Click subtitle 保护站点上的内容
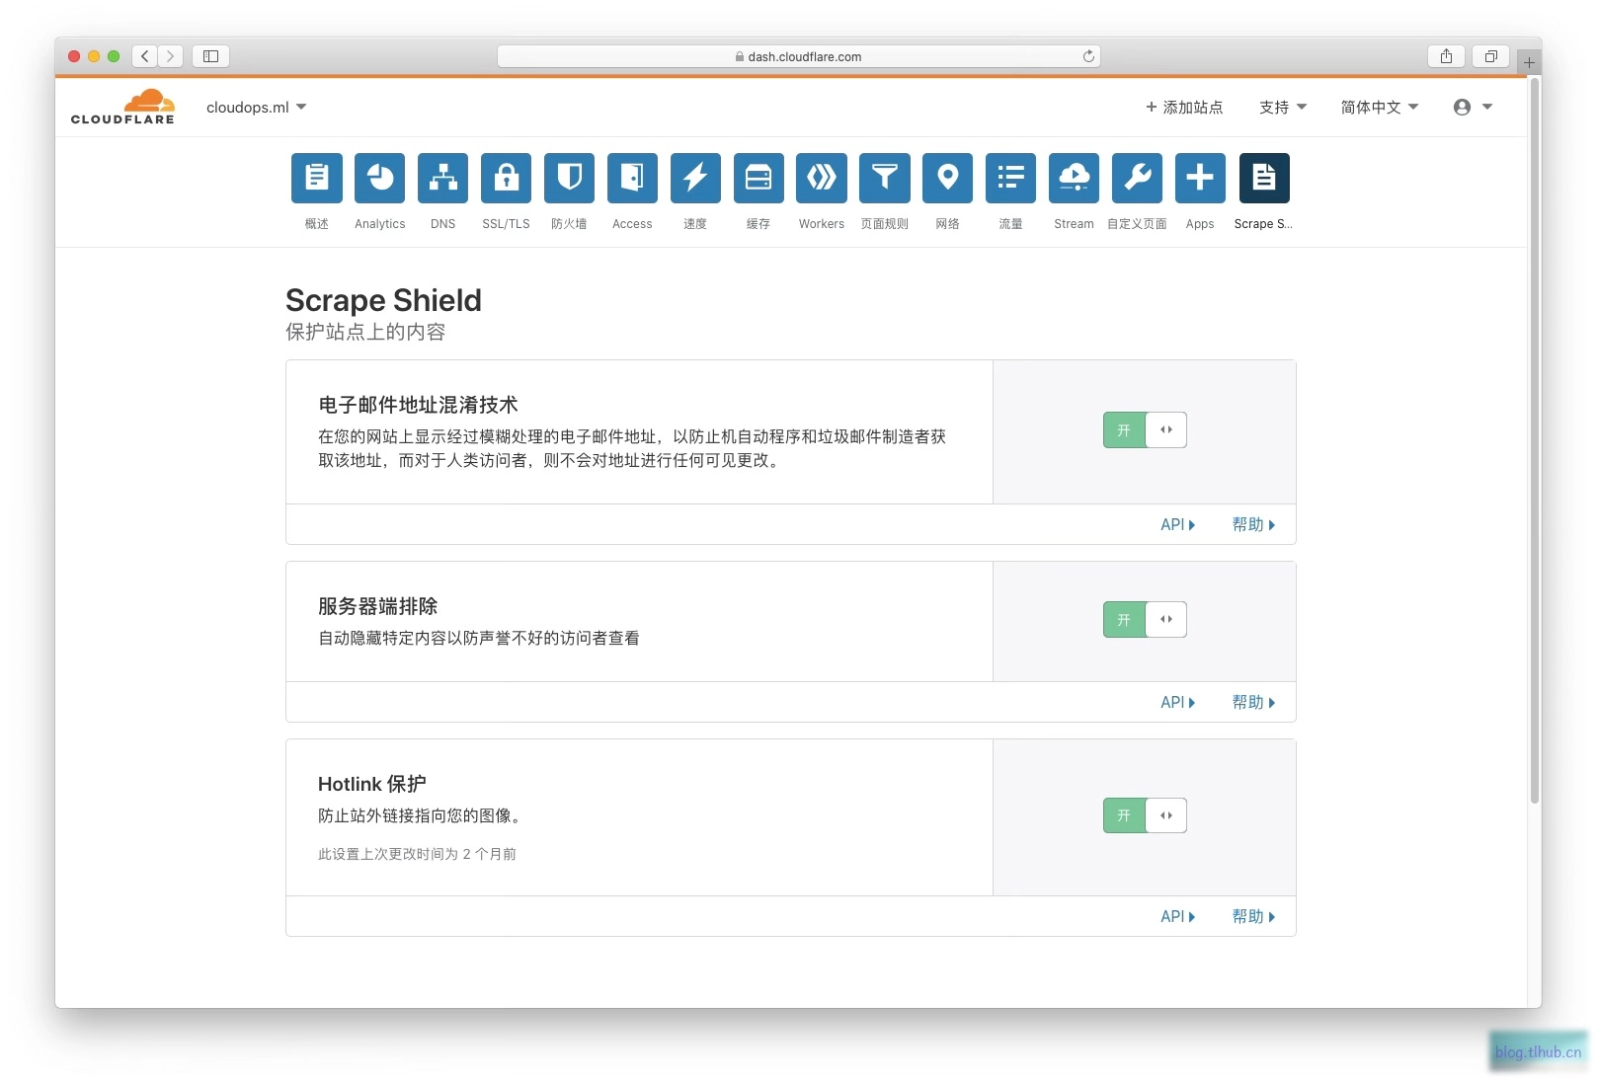The image size is (1597, 1081). click(x=365, y=332)
